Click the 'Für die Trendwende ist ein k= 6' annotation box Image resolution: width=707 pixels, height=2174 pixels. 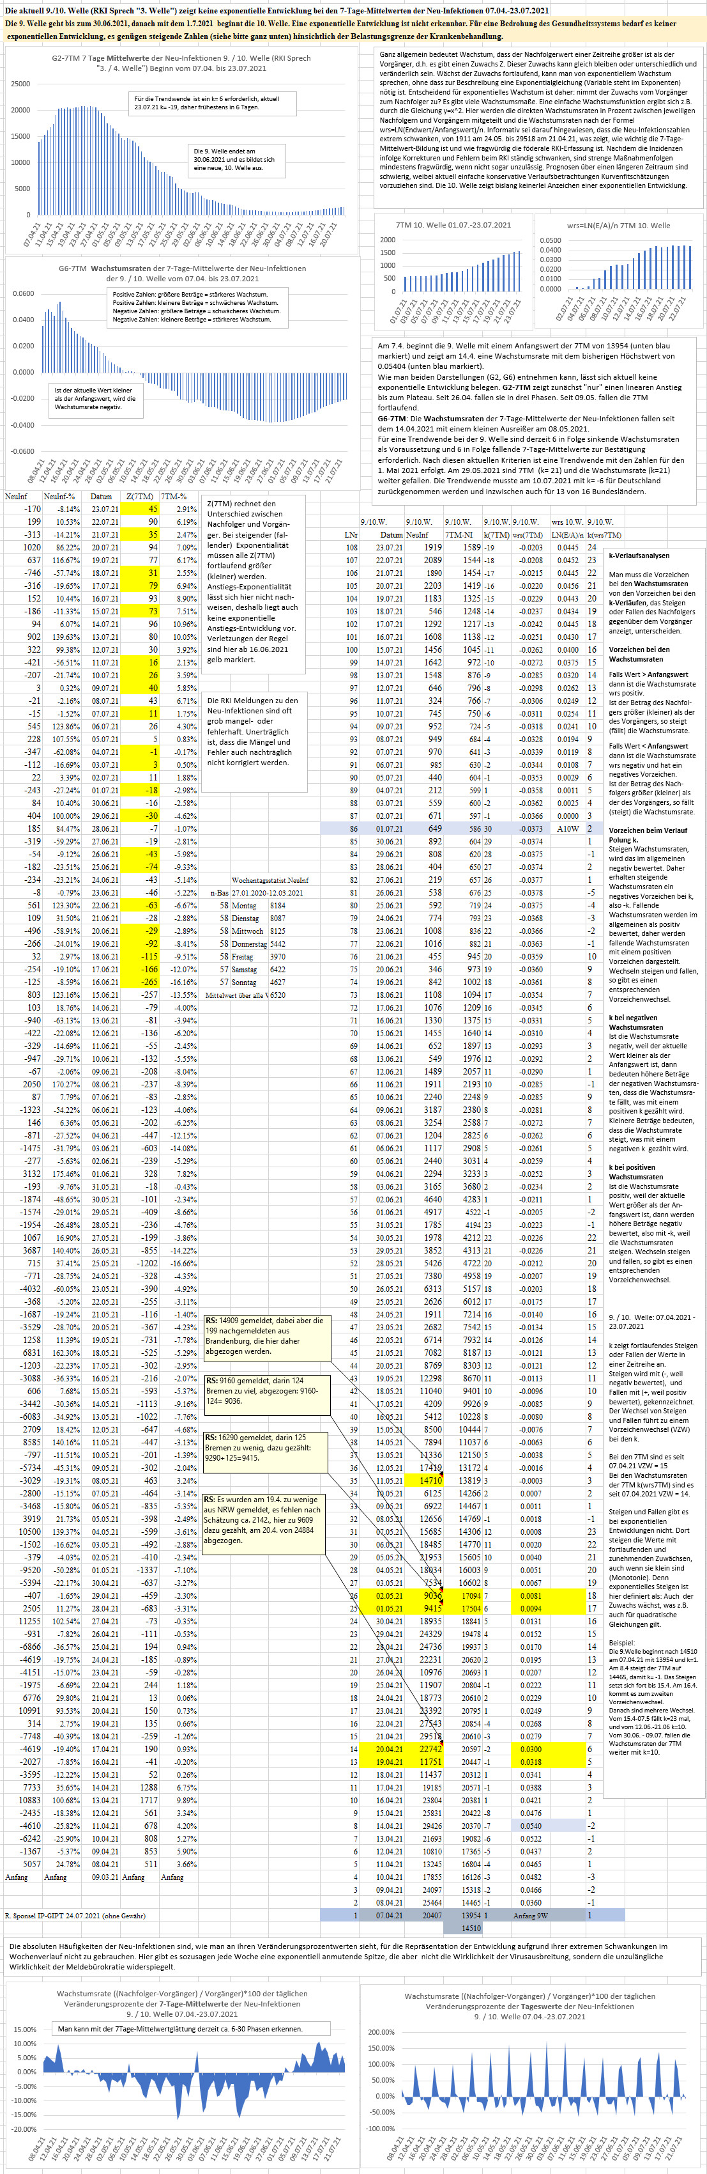click(x=212, y=103)
